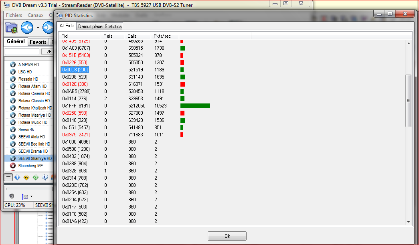419x245 pixels.
Task: Select the 0x1FFF (8191) PID row
Action: pyautogui.click(x=75, y=106)
